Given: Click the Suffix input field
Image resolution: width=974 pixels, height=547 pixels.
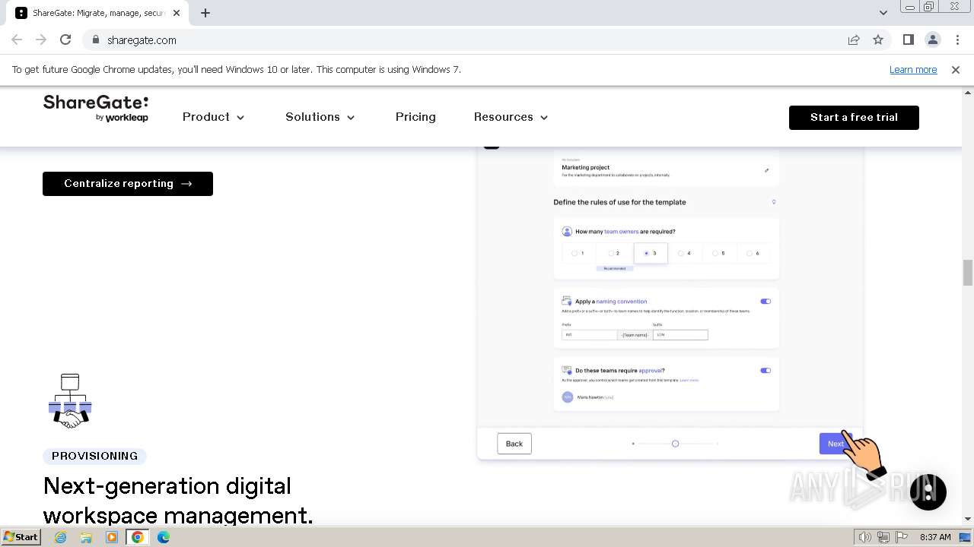Looking at the screenshot, I should [680, 334].
